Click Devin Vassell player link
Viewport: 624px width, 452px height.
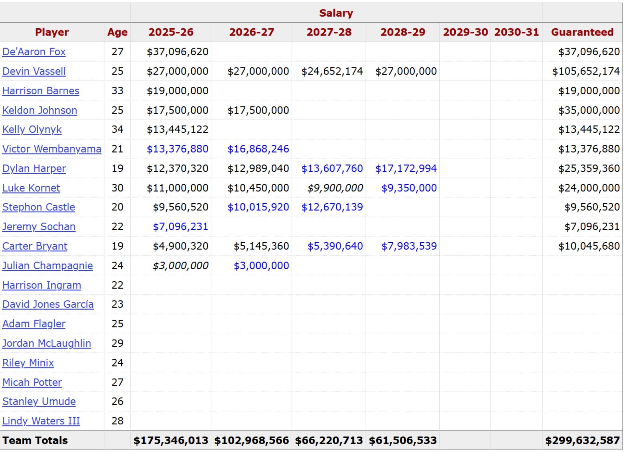[x=34, y=71]
